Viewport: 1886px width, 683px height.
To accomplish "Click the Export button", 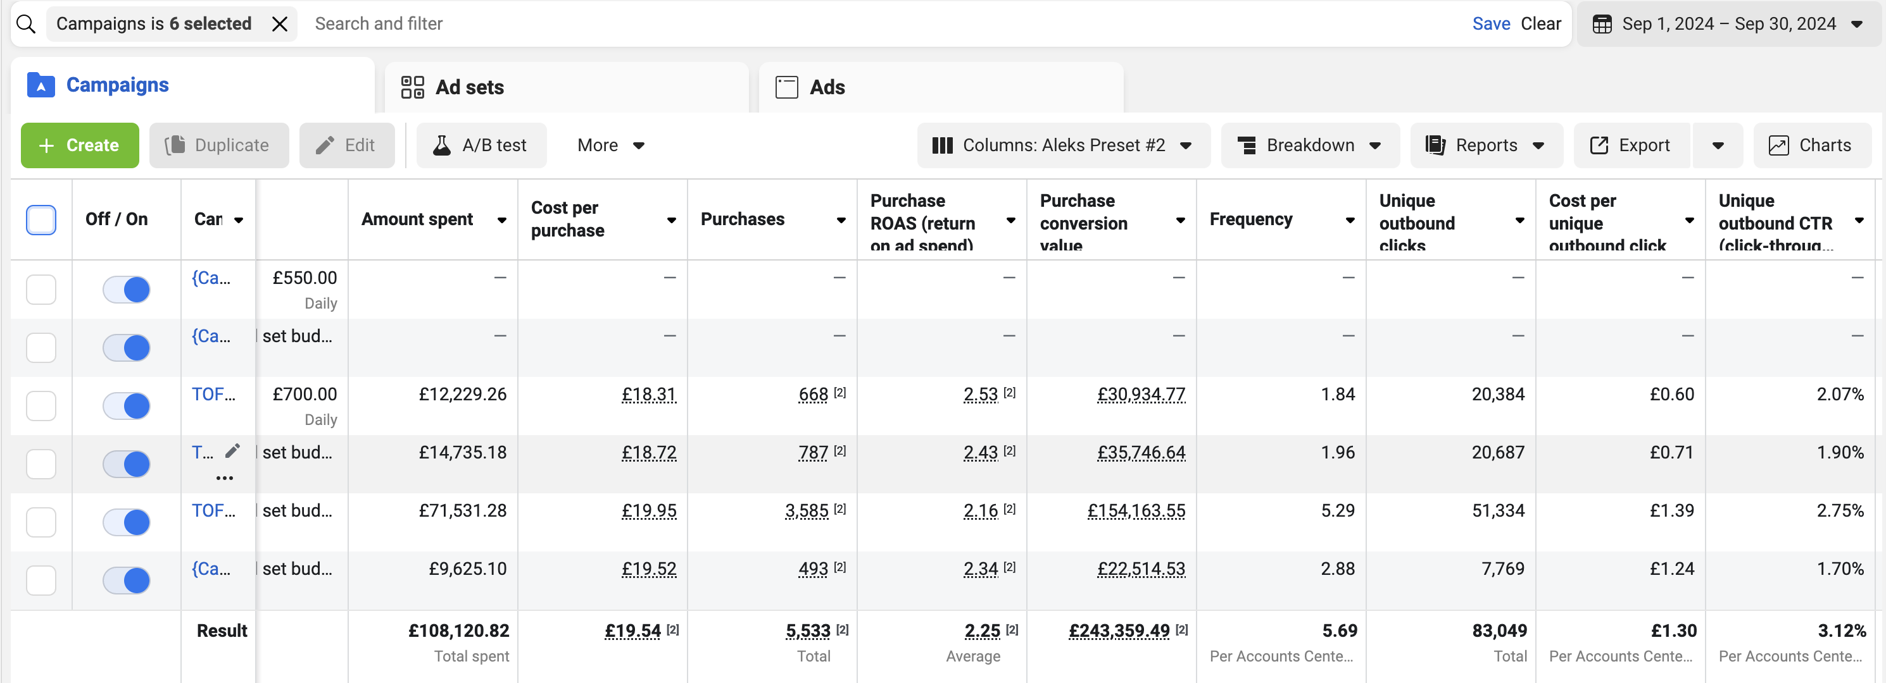I will [1630, 145].
